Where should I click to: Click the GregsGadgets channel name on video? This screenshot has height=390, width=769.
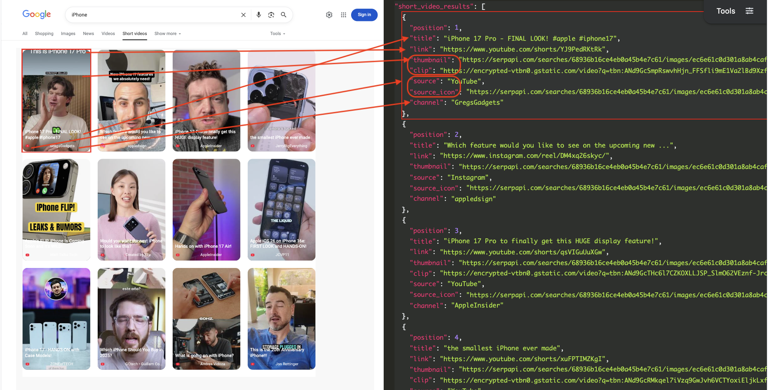click(62, 146)
